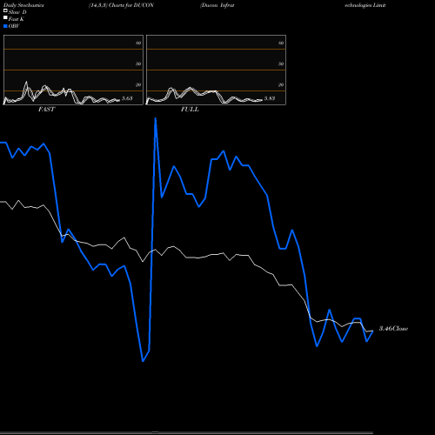Click the 5.83 value in FULL chart
Screen dimensions: 435x435
click(270, 98)
